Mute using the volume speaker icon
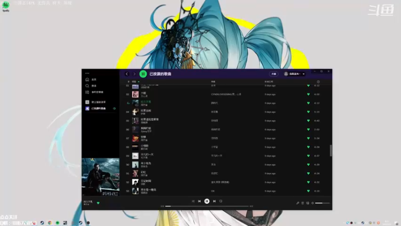This screenshot has width=401, height=226. (x=312, y=203)
